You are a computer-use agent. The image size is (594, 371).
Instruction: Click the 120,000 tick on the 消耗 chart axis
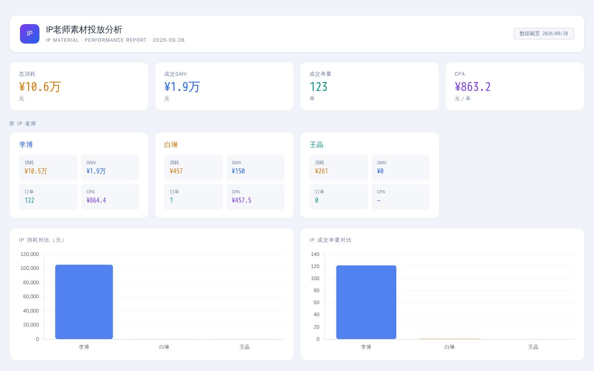[30, 254]
